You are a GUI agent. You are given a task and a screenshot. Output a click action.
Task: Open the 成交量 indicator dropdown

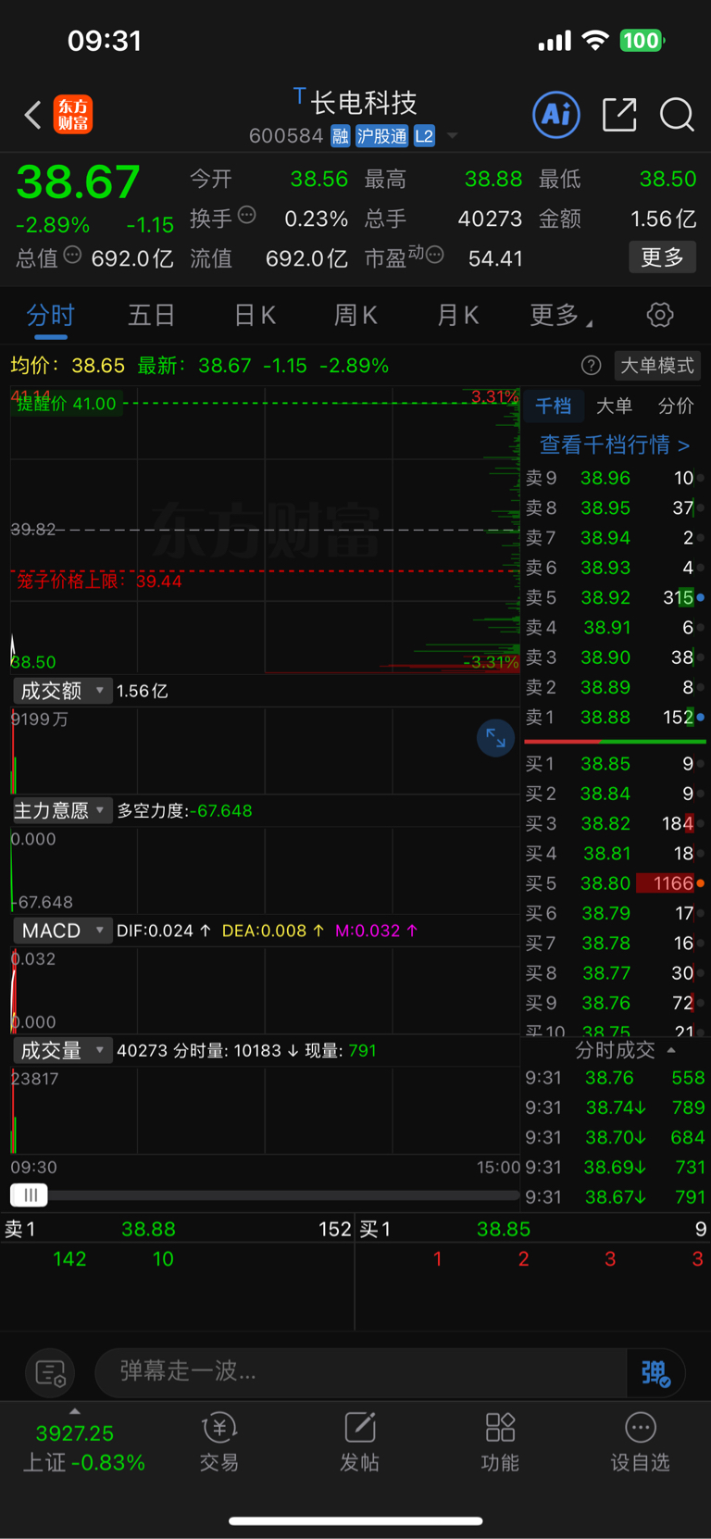click(62, 1050)
